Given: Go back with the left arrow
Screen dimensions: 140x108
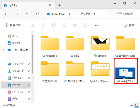Looking at the screenshot, I should click(6, 14).
